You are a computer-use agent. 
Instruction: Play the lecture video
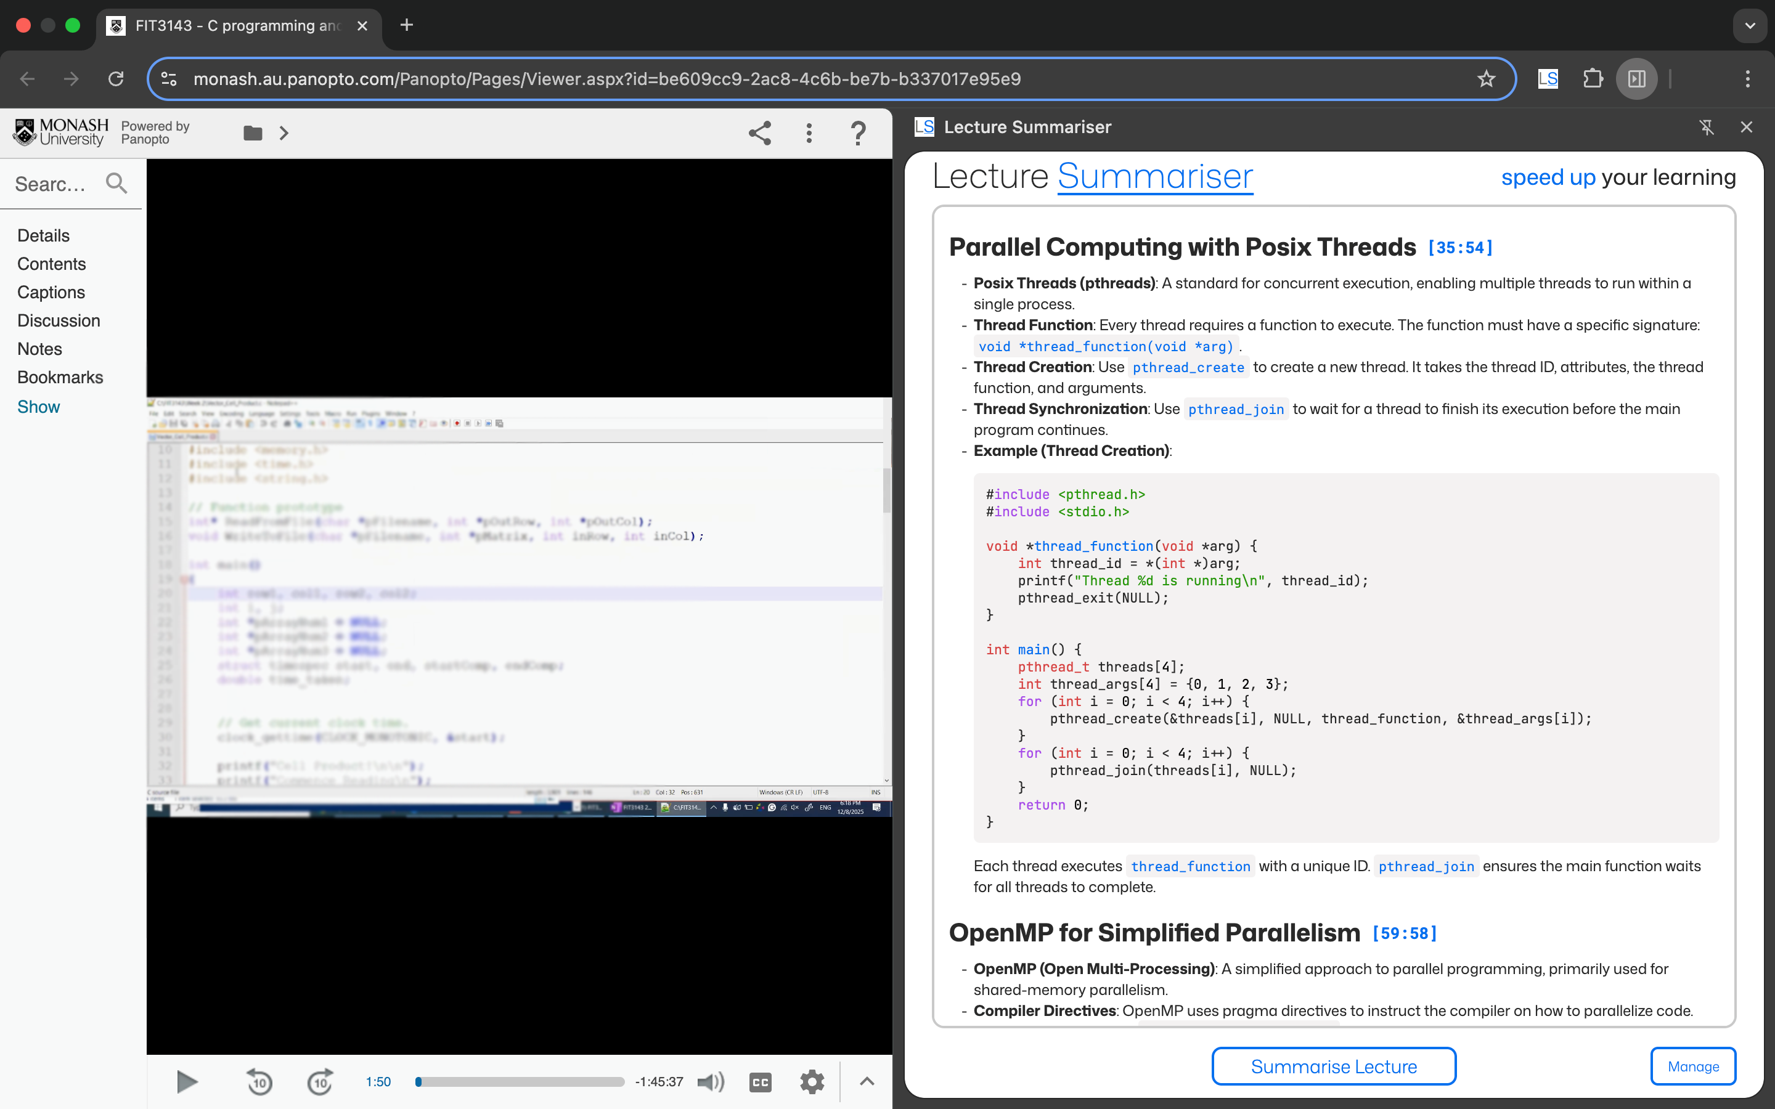pyautogui.click(x=188, y=1082)
